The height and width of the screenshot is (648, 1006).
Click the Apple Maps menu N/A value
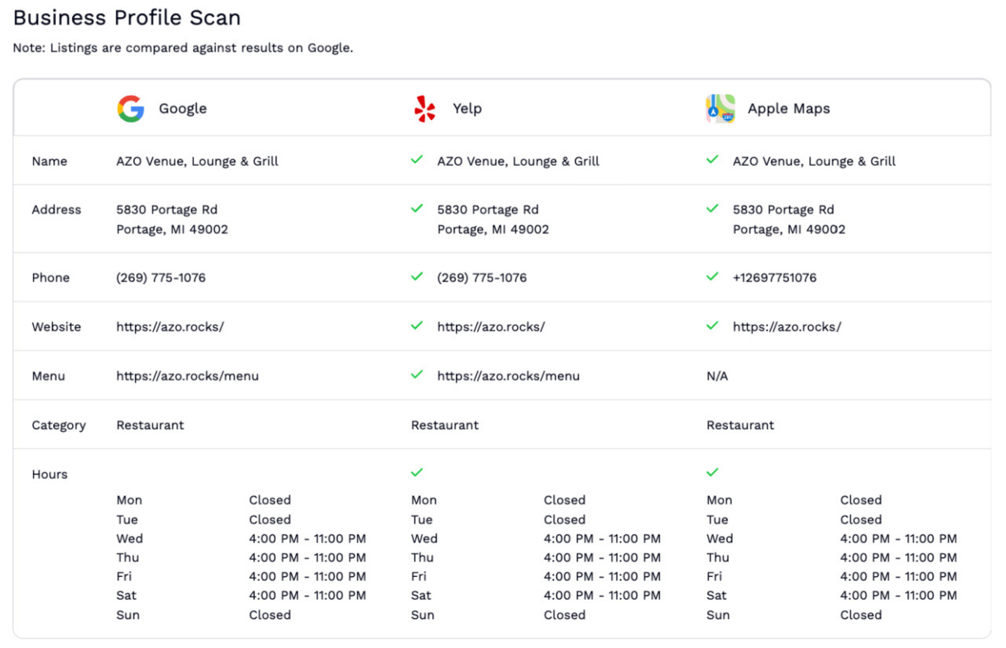click(717, 376)
